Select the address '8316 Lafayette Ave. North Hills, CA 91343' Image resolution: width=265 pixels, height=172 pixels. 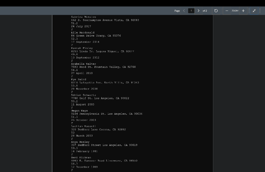pos(105,83)
